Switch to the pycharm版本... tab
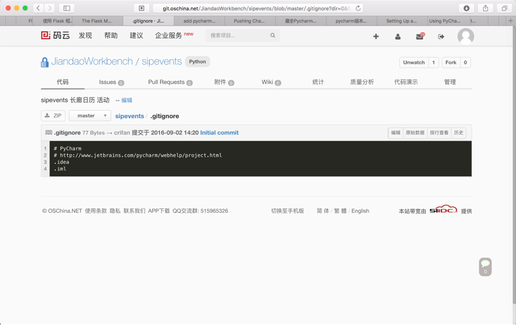 [x=351, y=21]
